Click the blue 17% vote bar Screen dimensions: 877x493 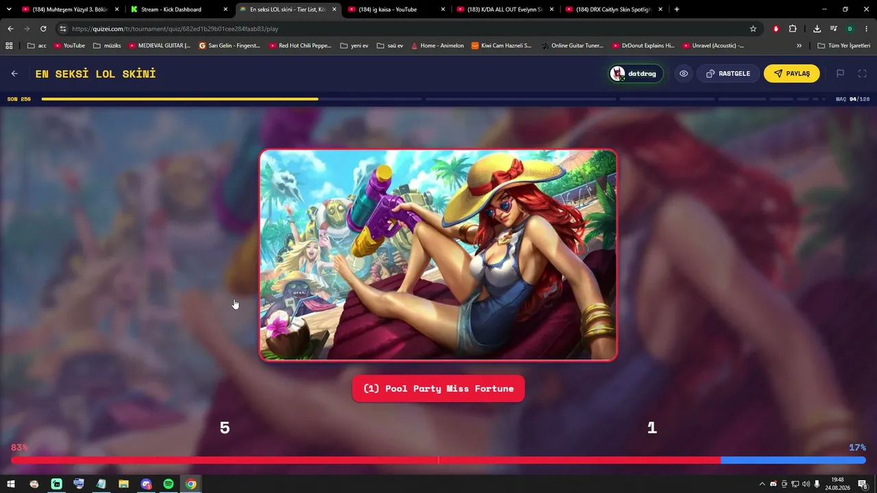[x=793, y=461]
